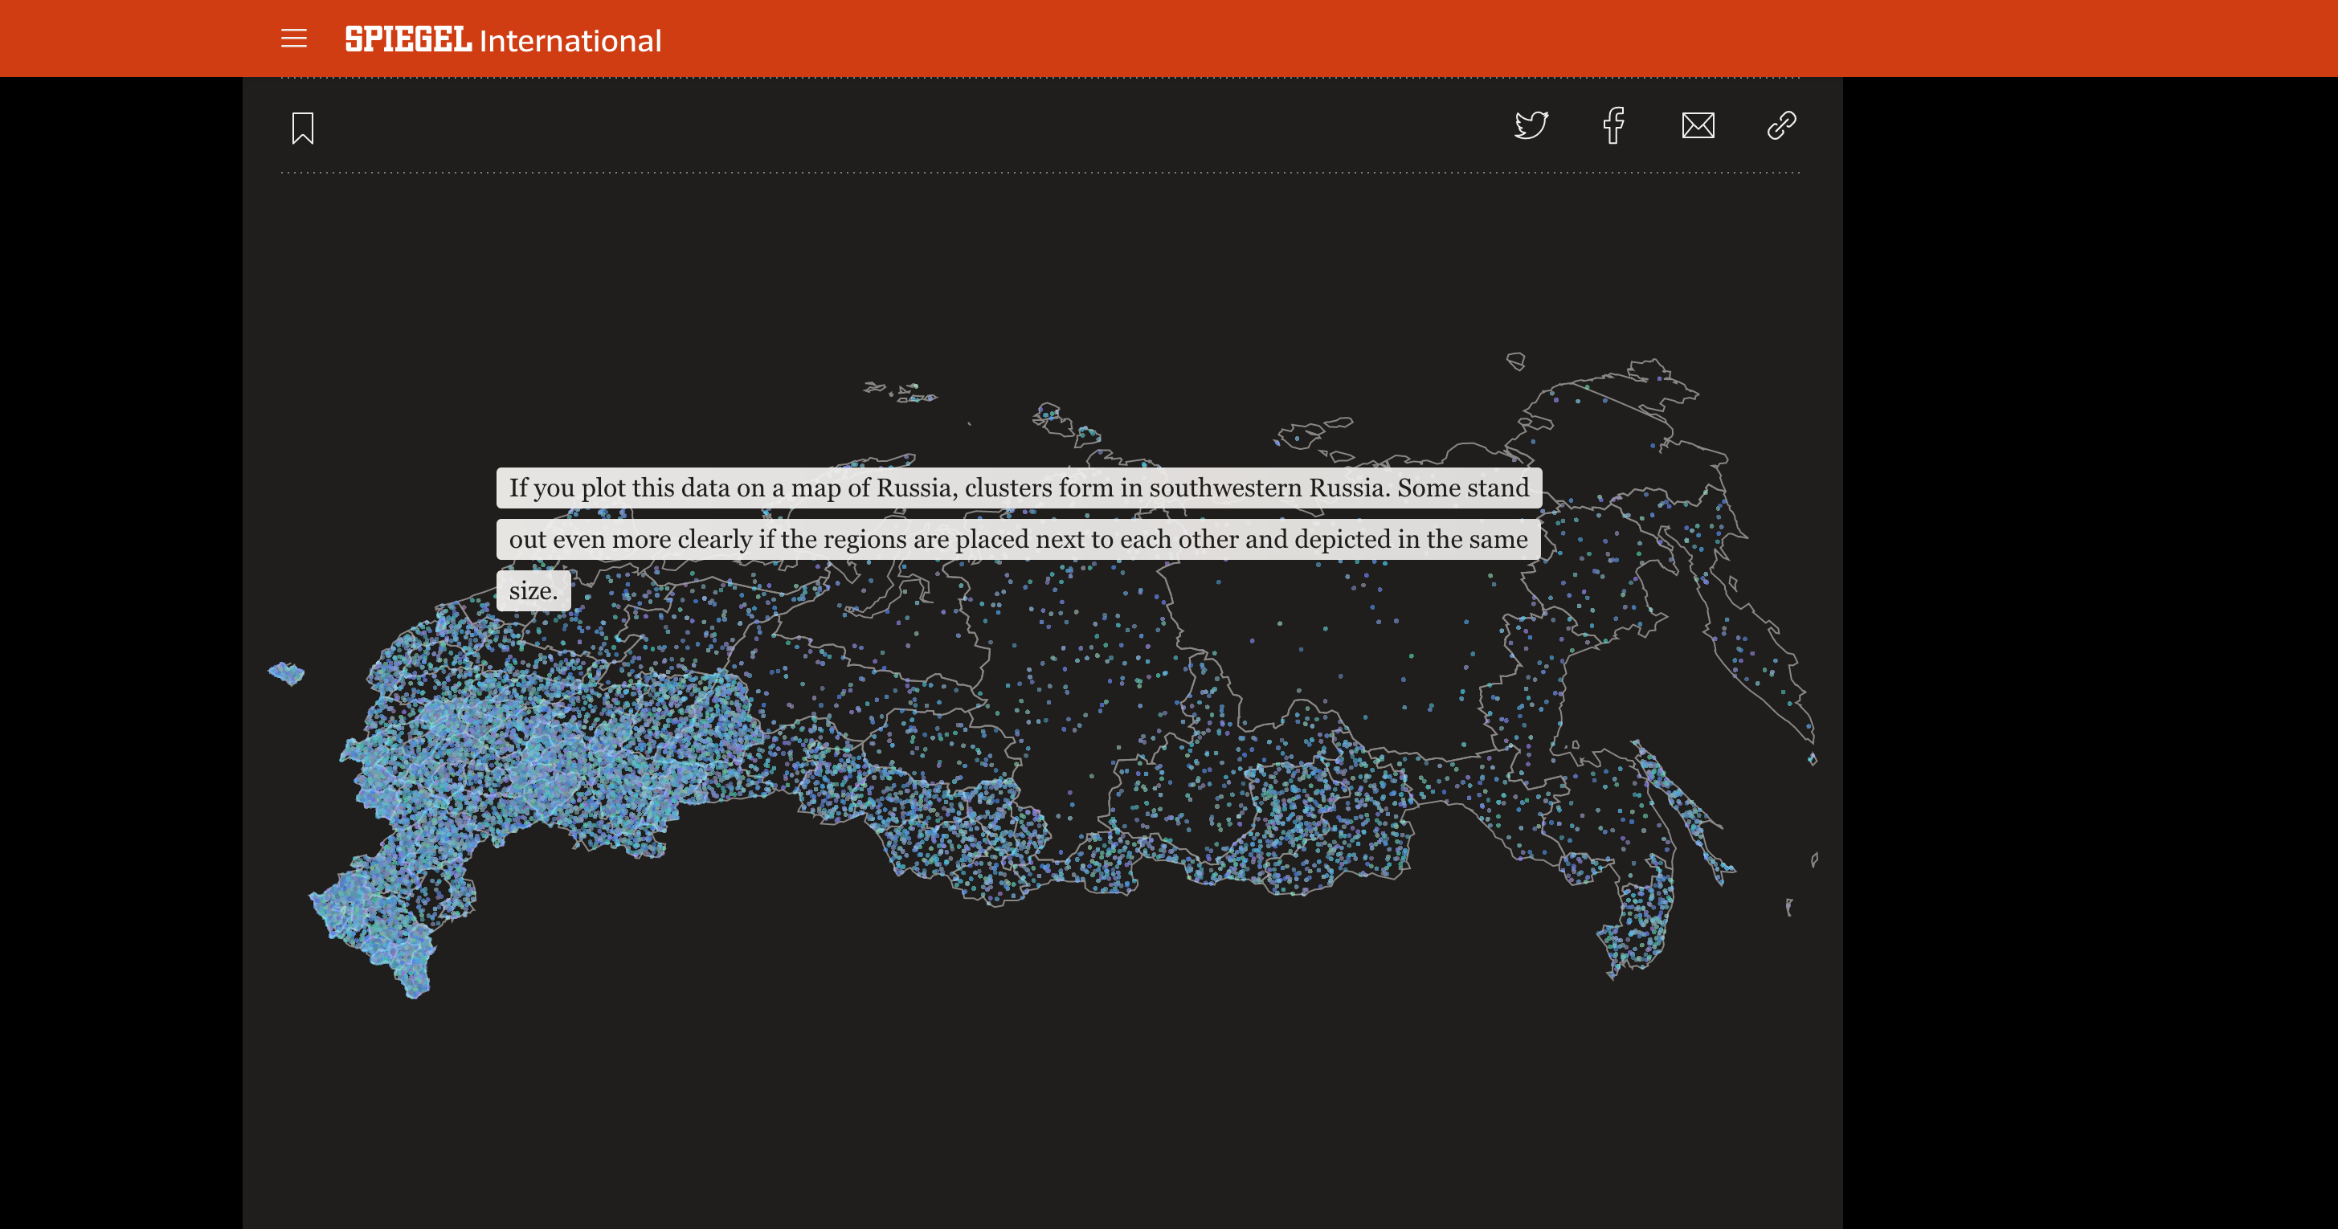This screenshot has width=2338, height=1229.
Task: Click the annotation line starting "If you plot"
Action: pyautogui.click(x=1018, y=488)
